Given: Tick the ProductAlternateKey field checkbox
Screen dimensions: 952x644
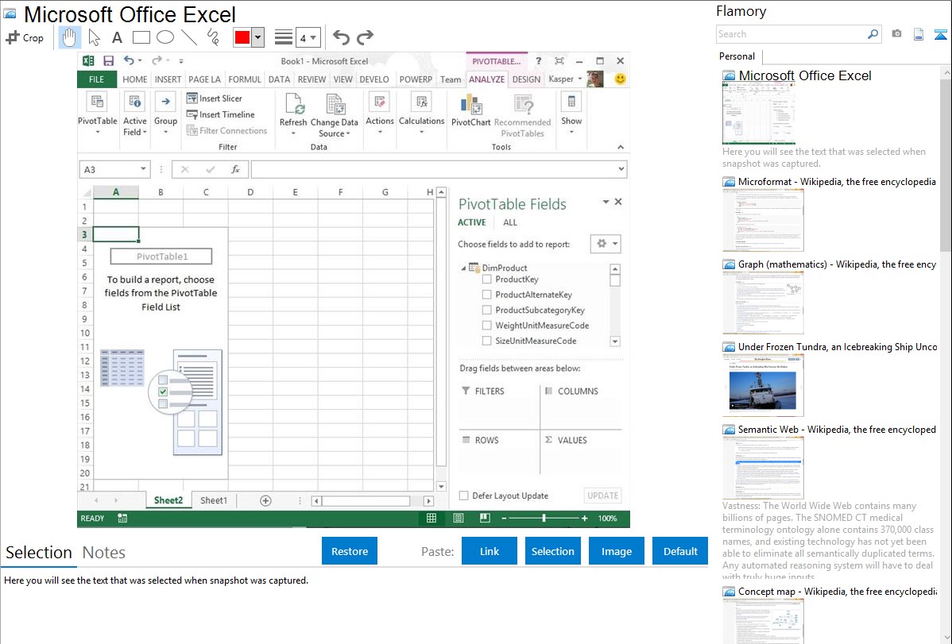Looking at the screenshot, I should pos(486,295).
